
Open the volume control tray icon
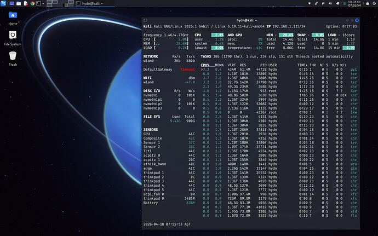330,3
